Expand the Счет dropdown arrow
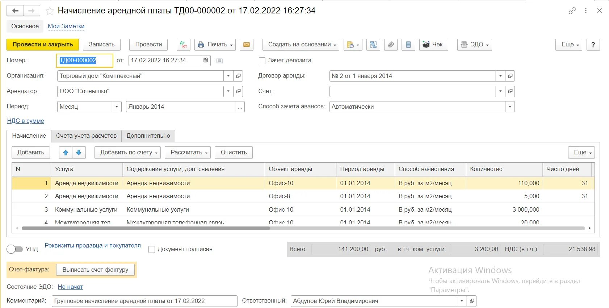The image size is (609, 308). 500,91
